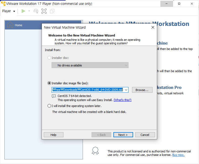The width and height of the screenshot is (199, 164).
Task: Click the Help button
Action: point(53,135)
